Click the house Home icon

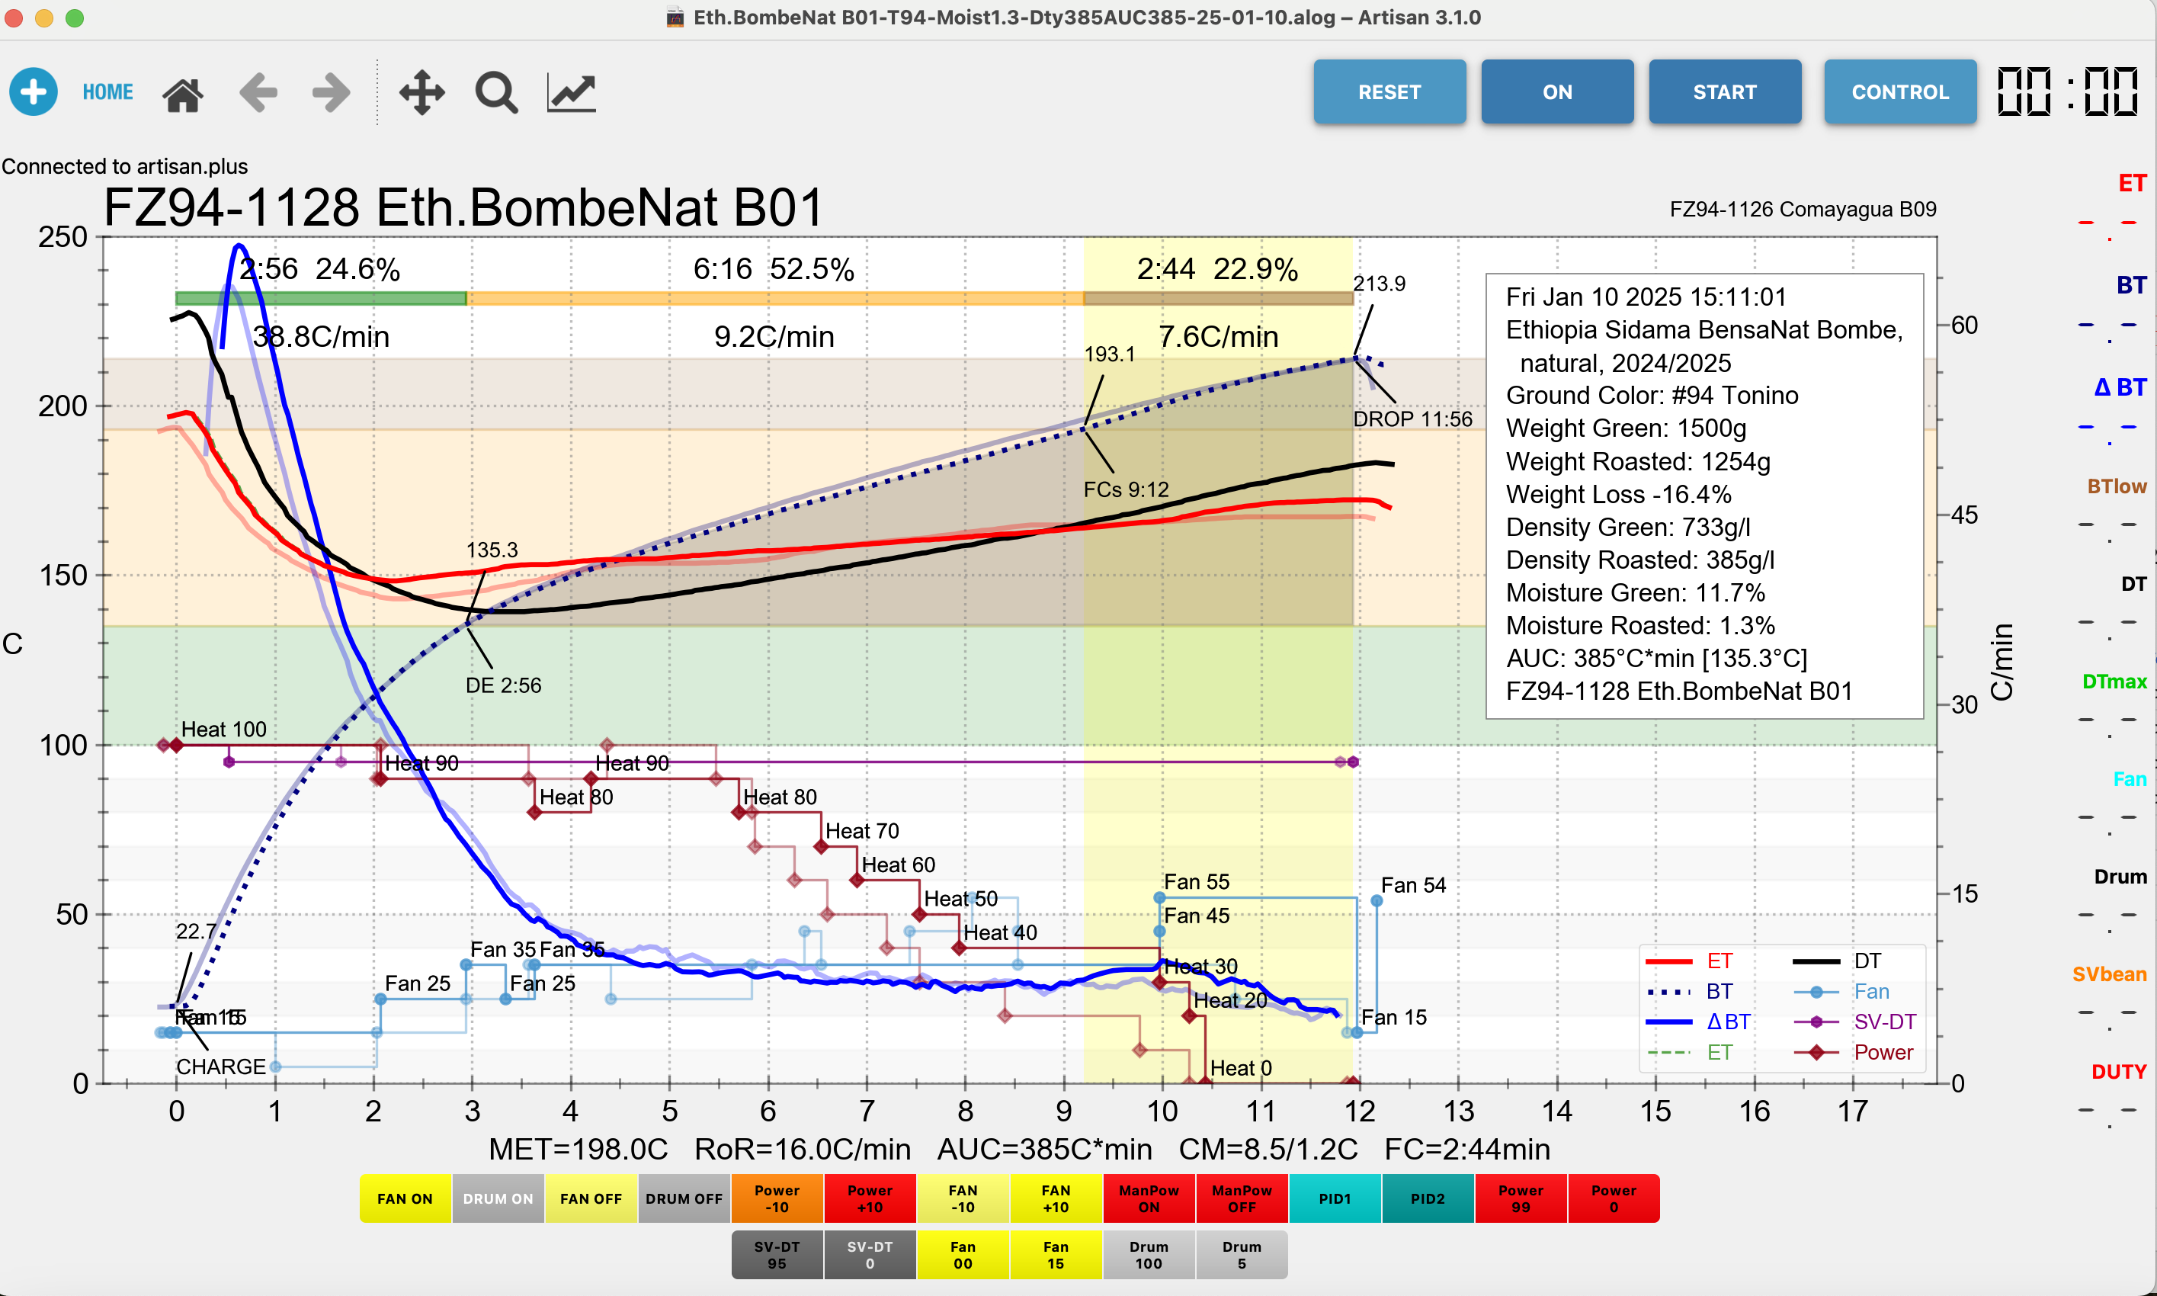coord(182,94)
